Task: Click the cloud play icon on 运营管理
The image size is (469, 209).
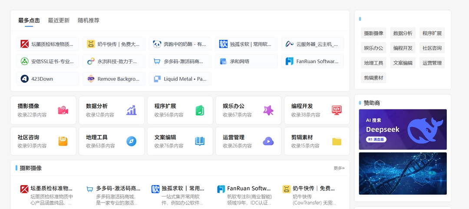Action: (268, 141)
